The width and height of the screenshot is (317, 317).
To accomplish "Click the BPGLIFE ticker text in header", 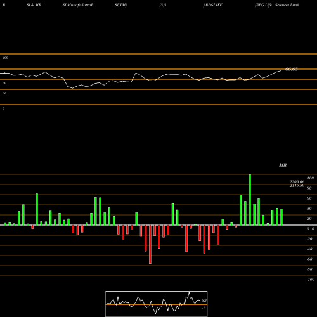I will point(214,5).
